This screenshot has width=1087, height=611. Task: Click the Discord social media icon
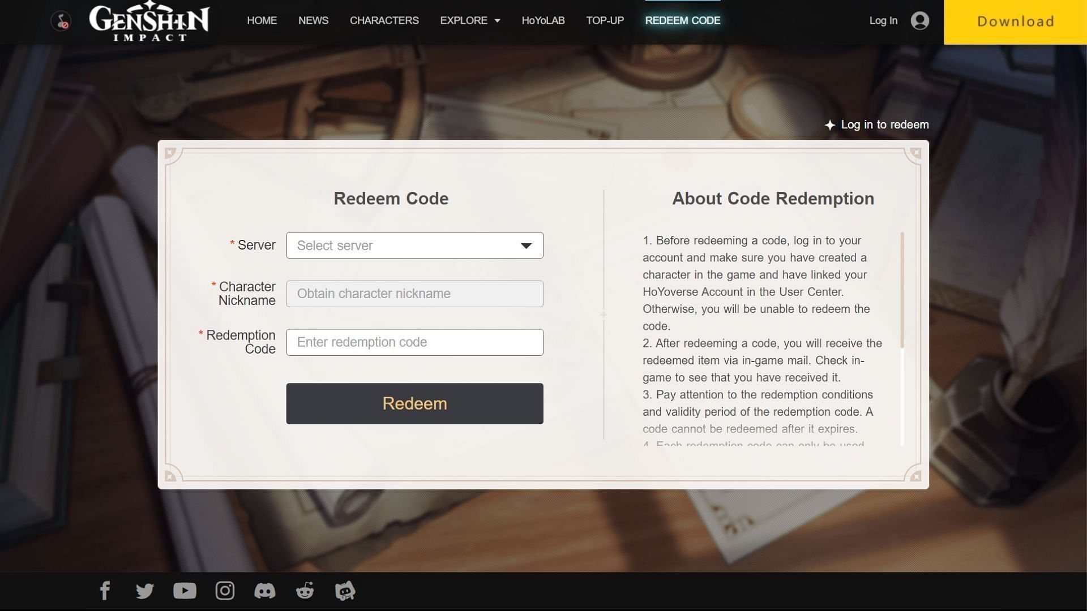coord(265,590)
